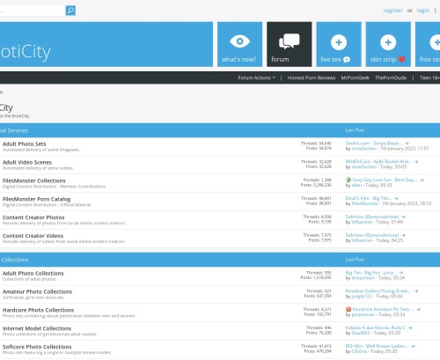View user C0r0na's profile
The height and width of the screenshot is (360, 440).
coord(359,351)
